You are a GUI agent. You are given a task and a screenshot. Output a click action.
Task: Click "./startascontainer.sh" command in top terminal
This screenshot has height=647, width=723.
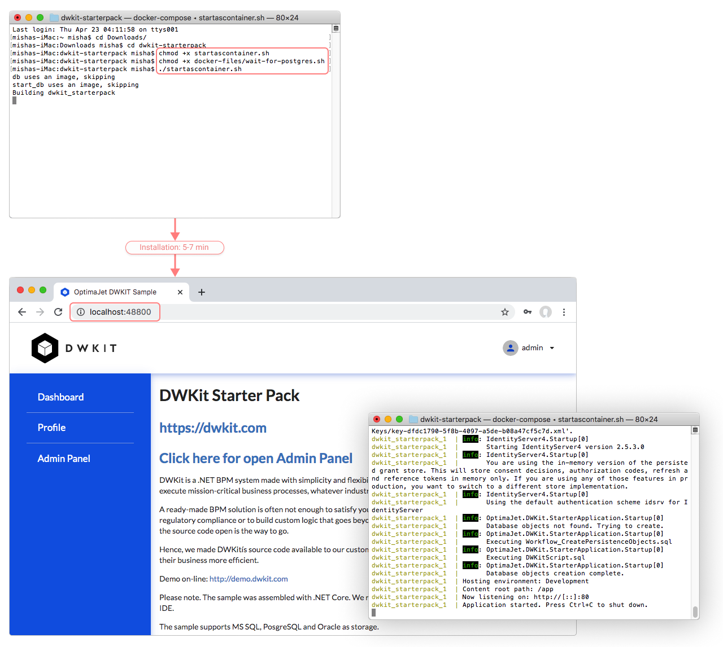click(x=200, y=69)
